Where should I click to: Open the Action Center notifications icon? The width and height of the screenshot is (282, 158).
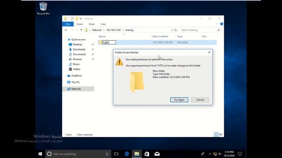tap(240, 154)
